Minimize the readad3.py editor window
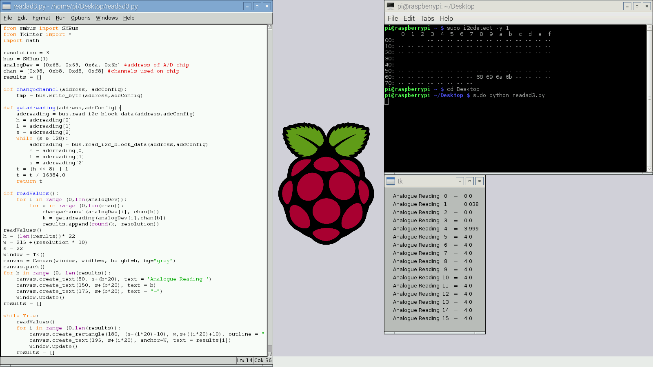The width and height of the screenshot is (653, 367). 247,6
